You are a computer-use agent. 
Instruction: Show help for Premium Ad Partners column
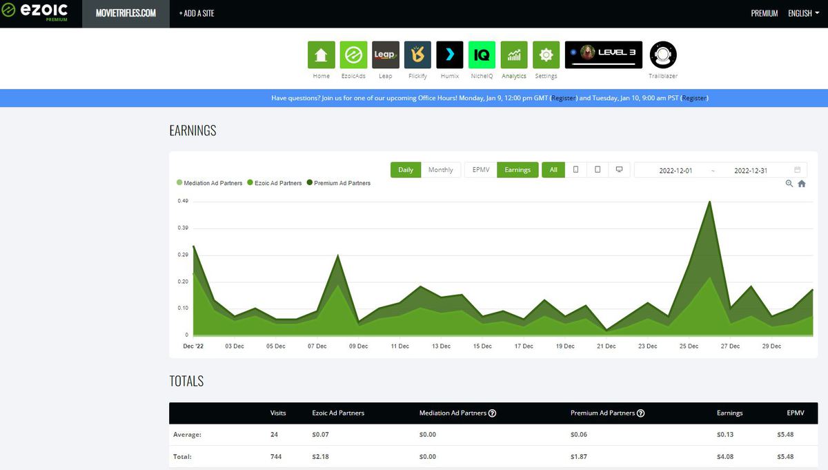[641, 413]
